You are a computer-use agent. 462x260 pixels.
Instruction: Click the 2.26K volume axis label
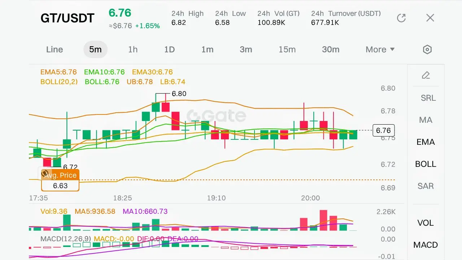pos(386,212)
